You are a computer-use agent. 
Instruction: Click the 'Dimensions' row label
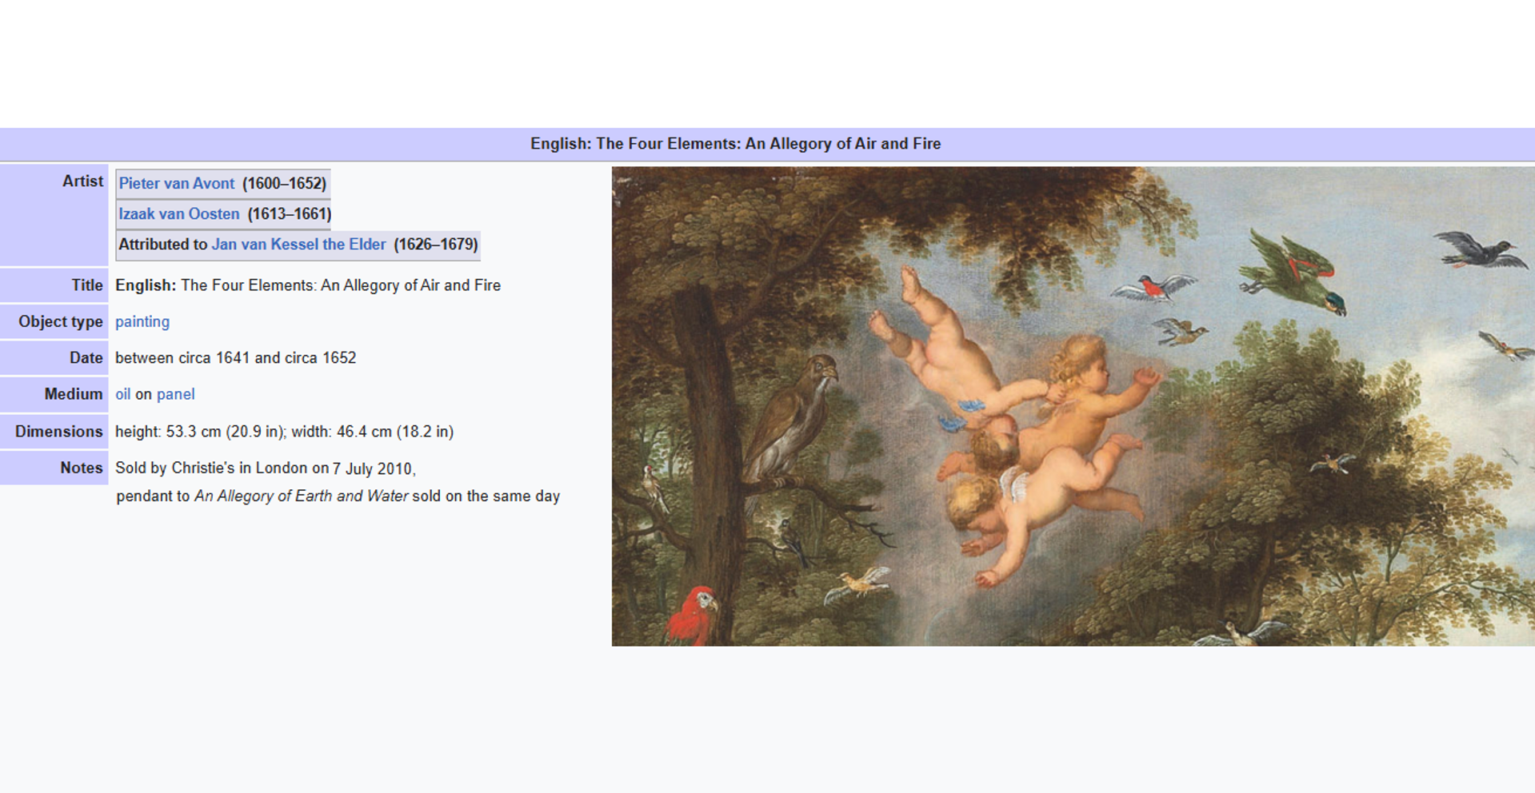point(58,432)
